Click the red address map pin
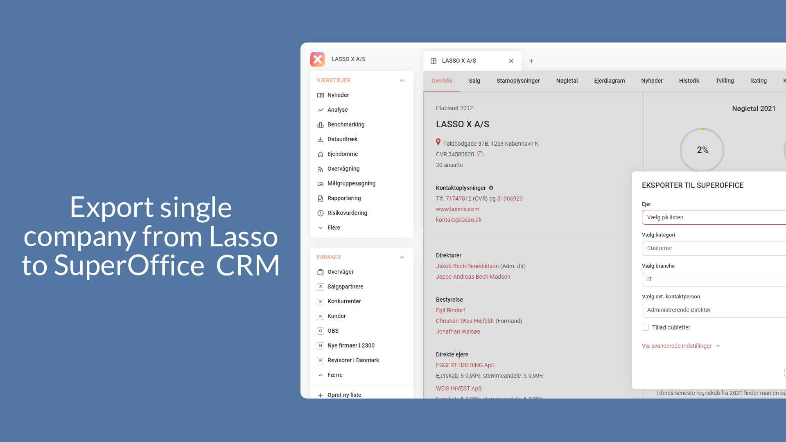This screenshot has height=442, width=786. pyautogui.click(x=438, y=142)
